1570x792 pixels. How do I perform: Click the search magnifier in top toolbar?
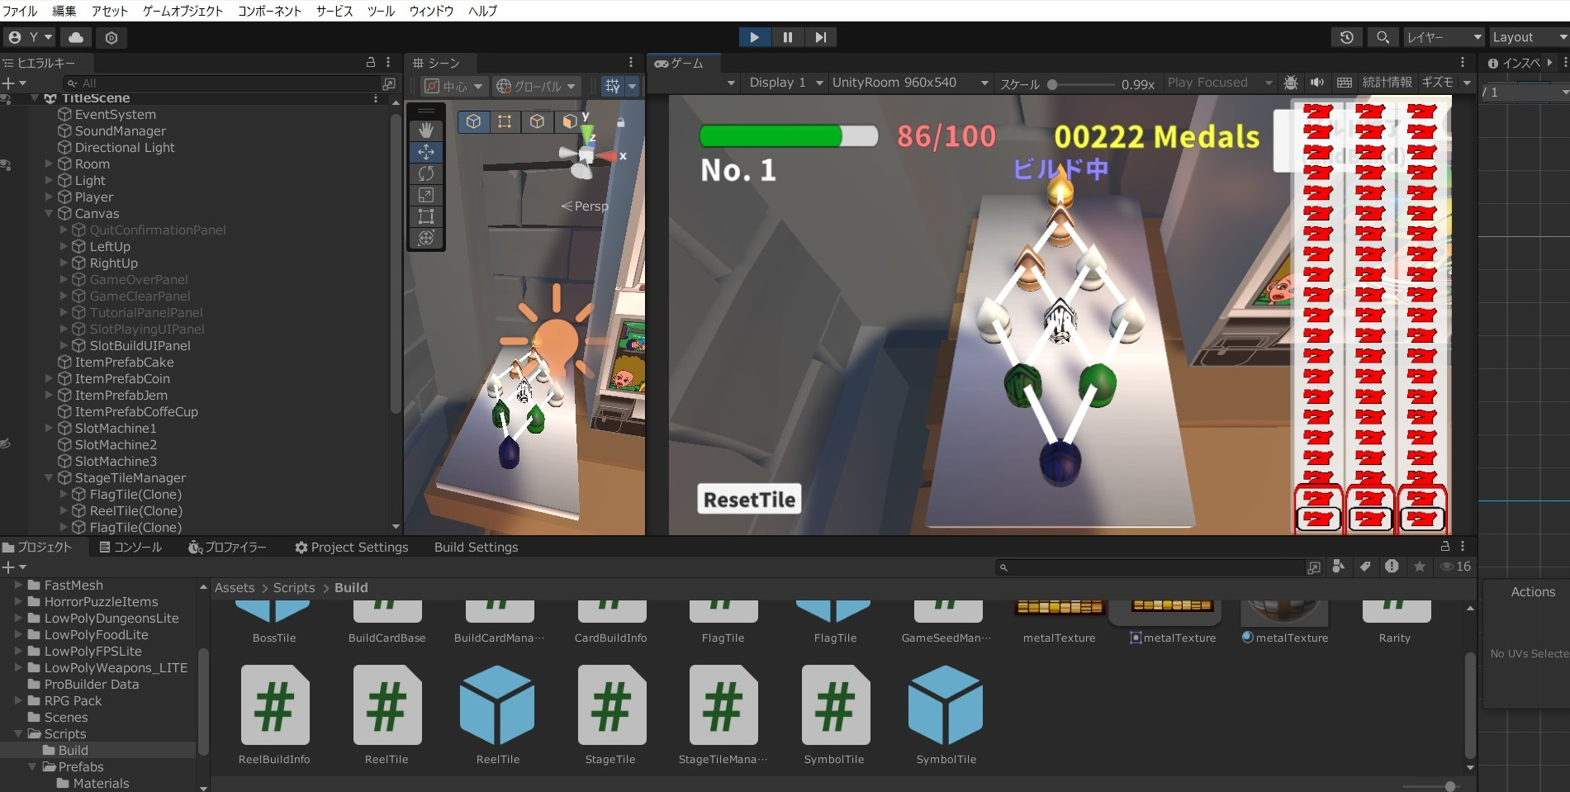[1383, 37]
